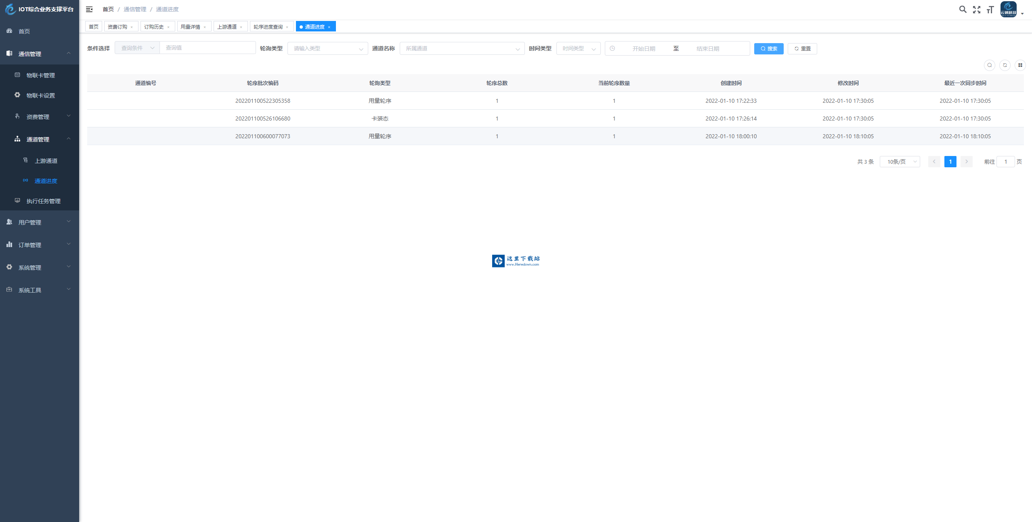This screenshot has height=522, width=1032.
Task: Open column display grid icon
Action: point(1020,65)
